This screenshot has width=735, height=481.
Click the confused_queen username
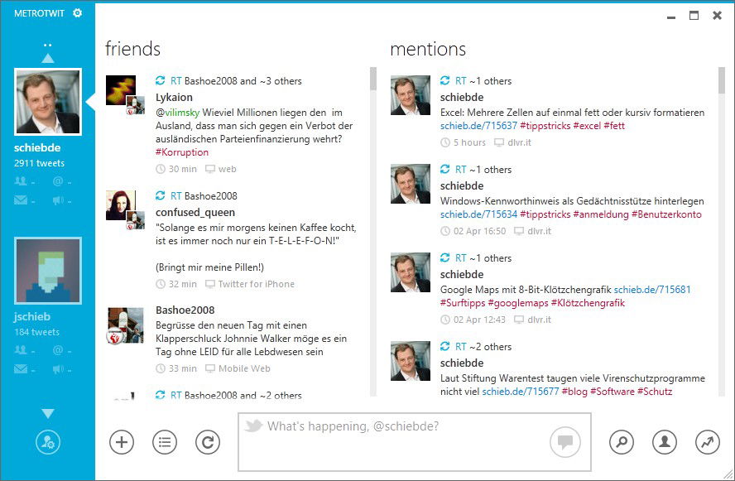click(x=195, y=213)
